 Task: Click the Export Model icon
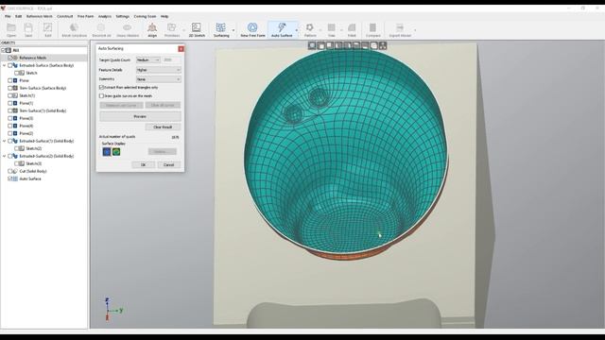[399, 27]
